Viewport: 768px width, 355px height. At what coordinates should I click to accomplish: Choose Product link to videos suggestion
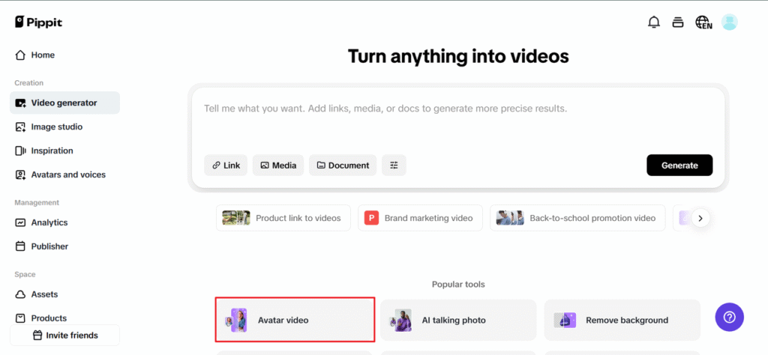tap(283, 218)
